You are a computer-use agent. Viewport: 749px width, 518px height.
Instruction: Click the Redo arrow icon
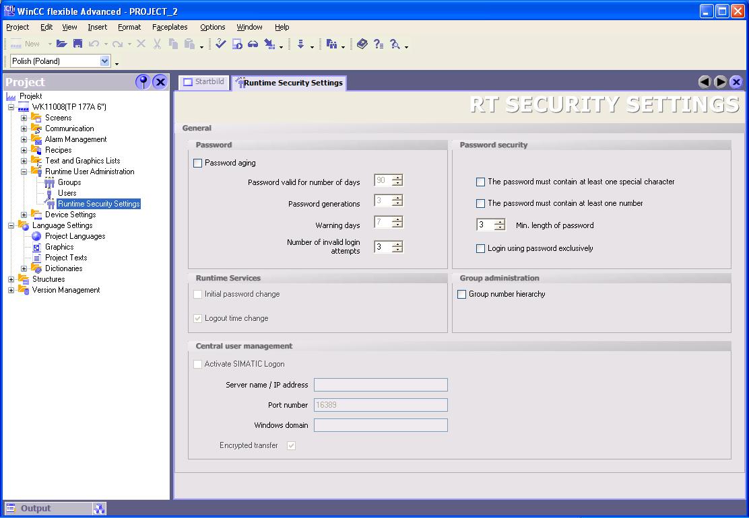tap(117, 44)
